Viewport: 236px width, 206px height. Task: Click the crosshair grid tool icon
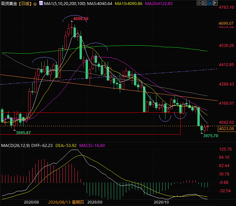pos(199,3)
